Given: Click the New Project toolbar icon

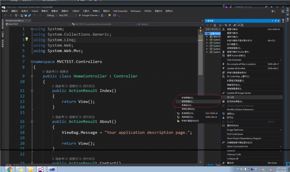Looking at the screenshot, I should pyautogui.click(x=16, y=15).
